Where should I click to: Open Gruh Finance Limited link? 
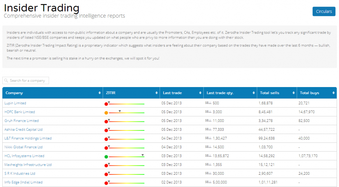(x=22, y=120)
